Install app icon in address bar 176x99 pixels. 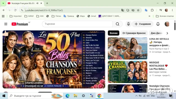pos(128,10)
